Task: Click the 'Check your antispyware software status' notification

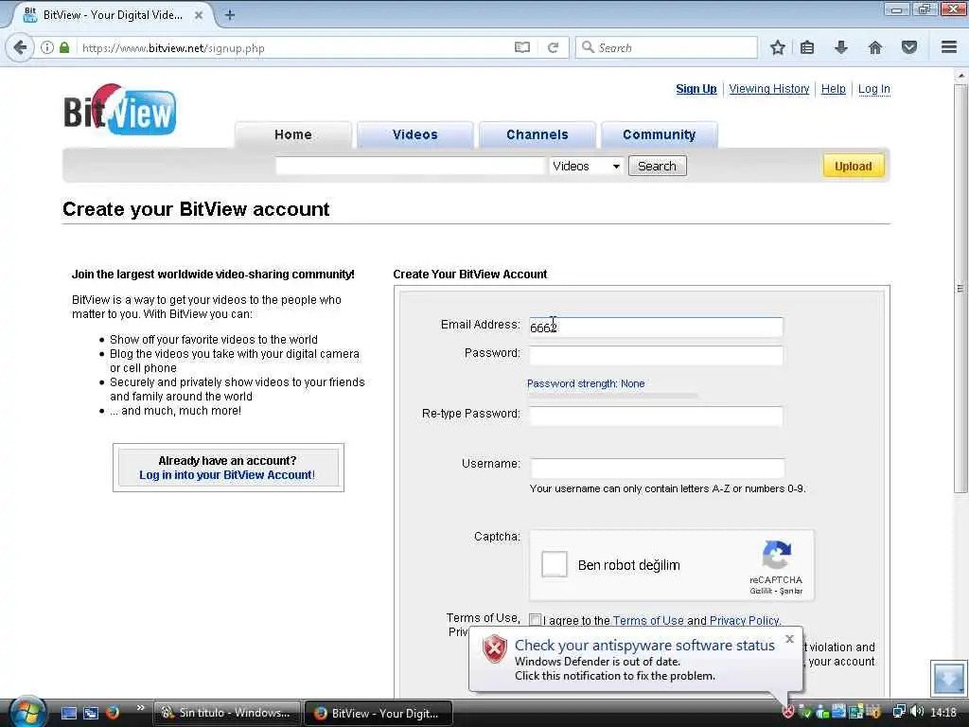Action: pos(636,660)
